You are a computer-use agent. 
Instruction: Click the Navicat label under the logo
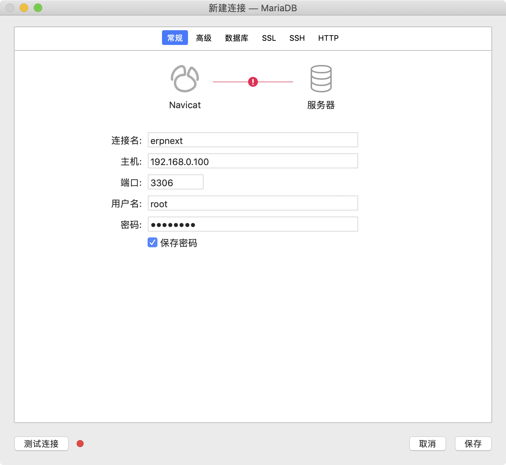click(185, 105)
